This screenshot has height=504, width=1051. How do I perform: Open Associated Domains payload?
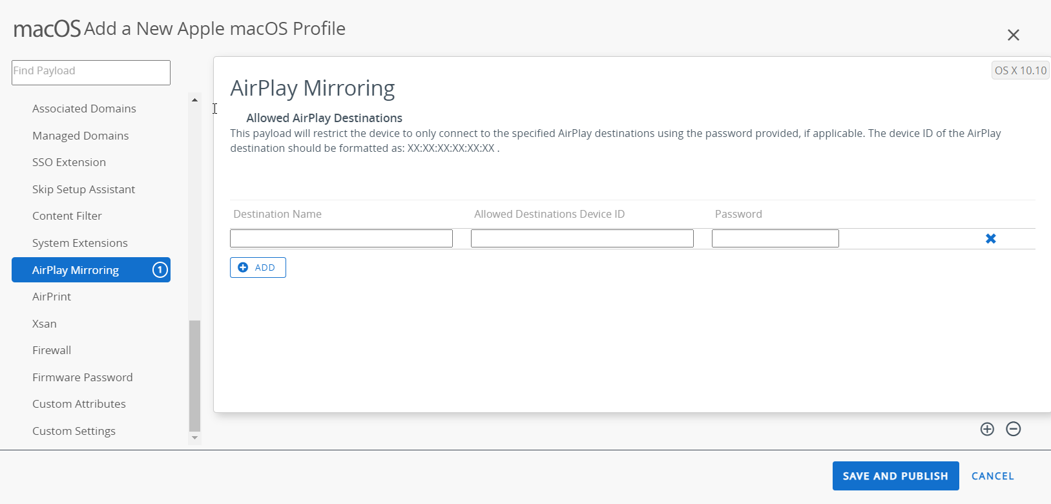pyautogui.click(x=84, y=109)
